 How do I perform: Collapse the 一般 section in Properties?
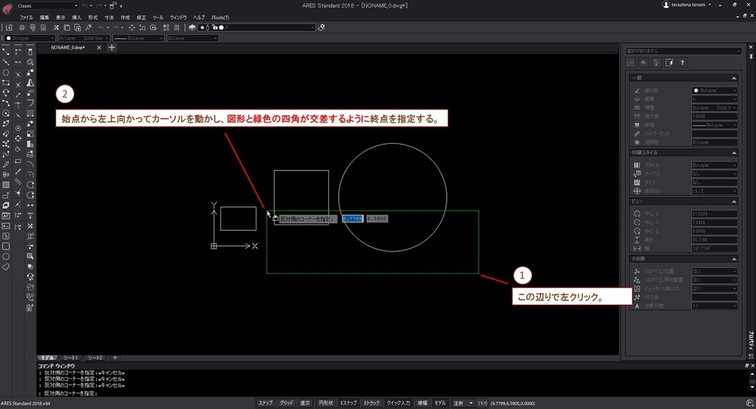point(734,77)
